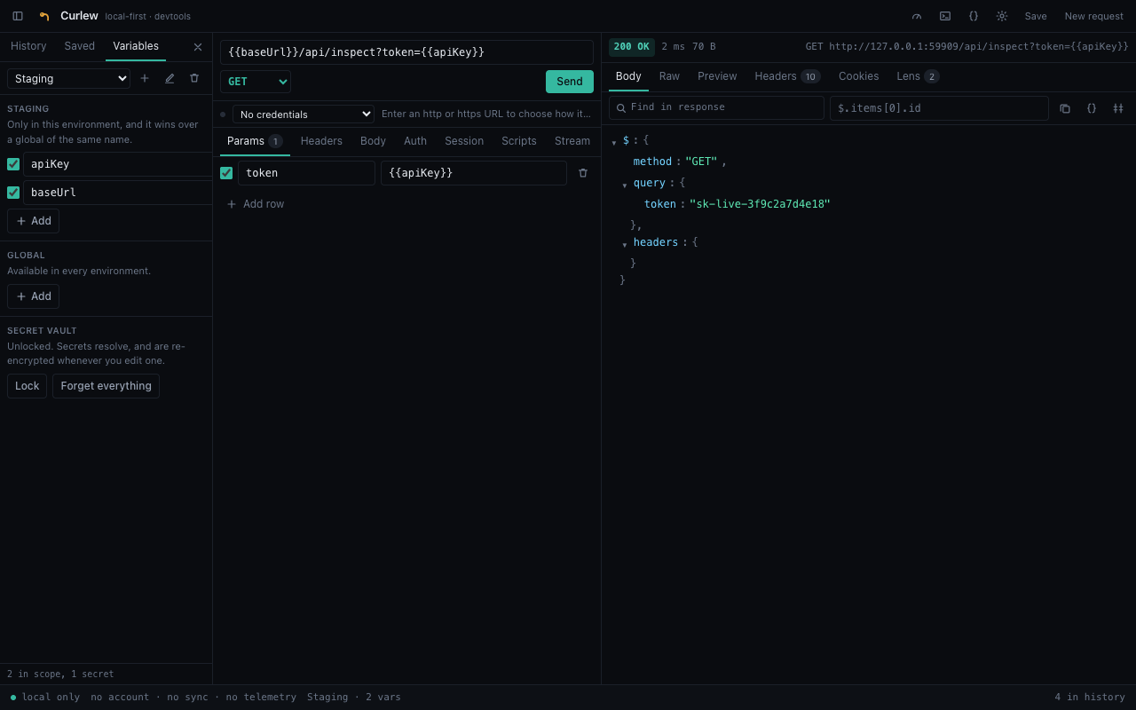The width and height of the screenshot is (1136, 710).
Task: Click the braces icon in top header
Action: pyautogui.click(x=974, y=16)
